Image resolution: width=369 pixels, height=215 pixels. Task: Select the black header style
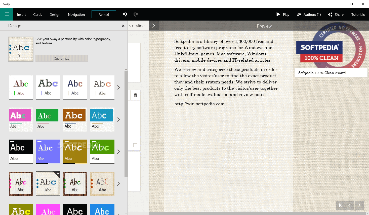[21, 152]
